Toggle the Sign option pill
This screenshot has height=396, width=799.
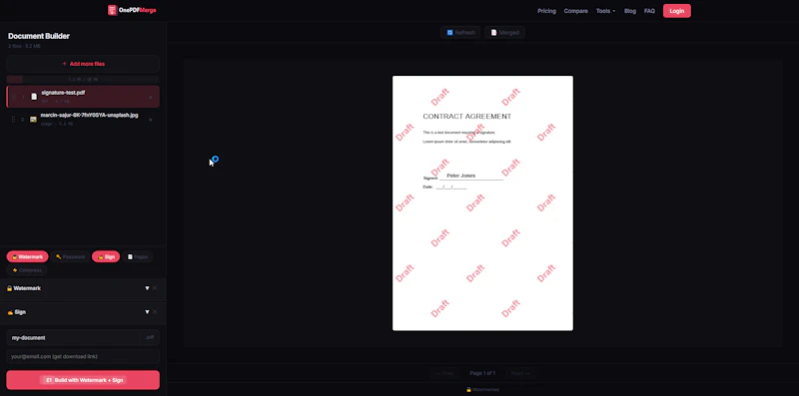[106, 256]
